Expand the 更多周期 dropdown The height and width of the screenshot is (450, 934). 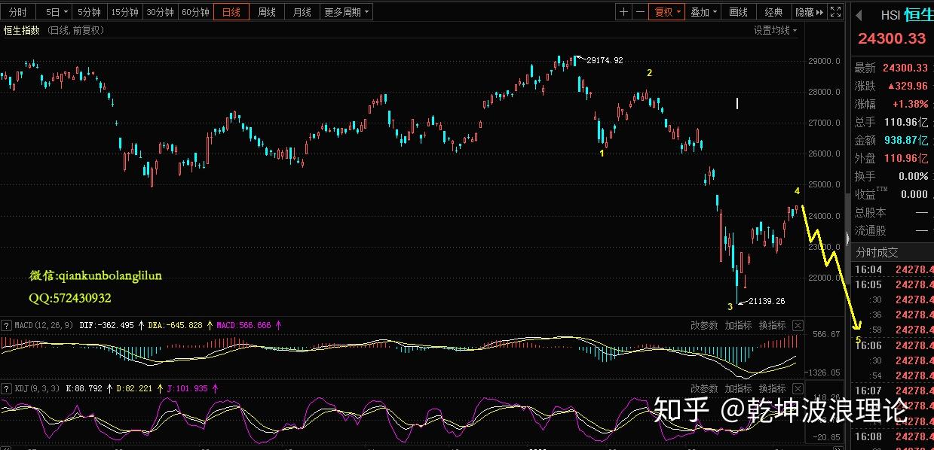click(x=347, y=12)
